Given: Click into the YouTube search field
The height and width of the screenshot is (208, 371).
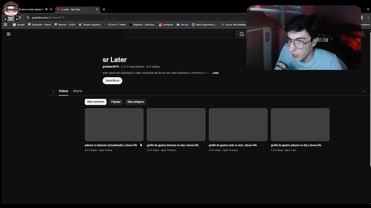Looking at the screenshot, I should [180, 34].
